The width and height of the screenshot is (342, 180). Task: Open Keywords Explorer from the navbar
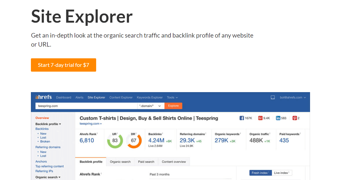coord(149,97)
